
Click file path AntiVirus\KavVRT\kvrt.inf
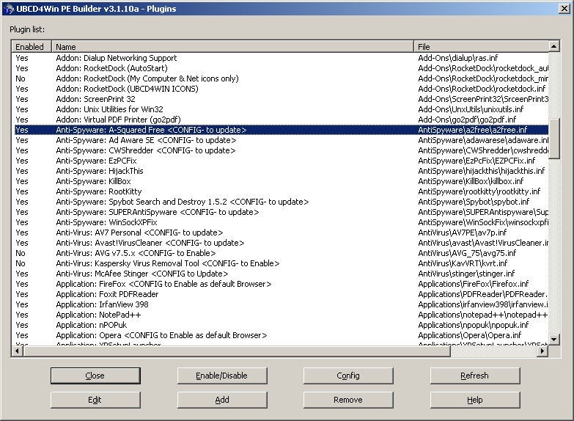[x=463, y=263]
